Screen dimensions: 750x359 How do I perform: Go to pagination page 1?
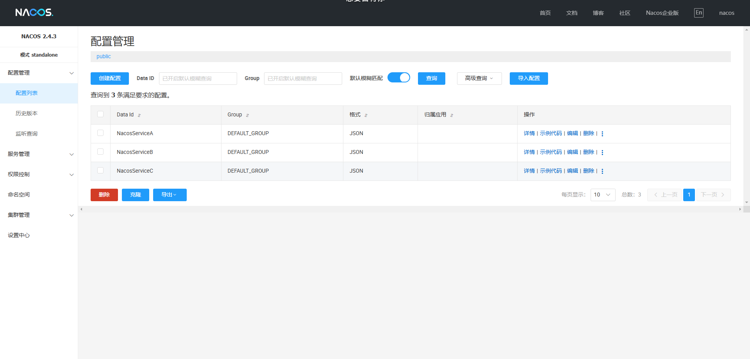point(689,195)
